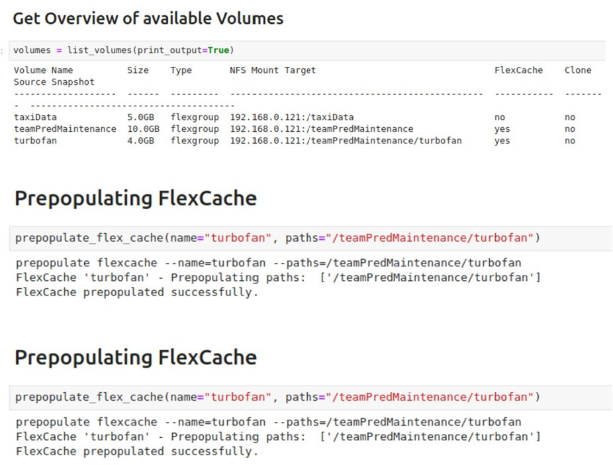The height and width of the screenshot is (465, 613).
Task: Click the "Size" column header in the output
Action: click(138, 70)
